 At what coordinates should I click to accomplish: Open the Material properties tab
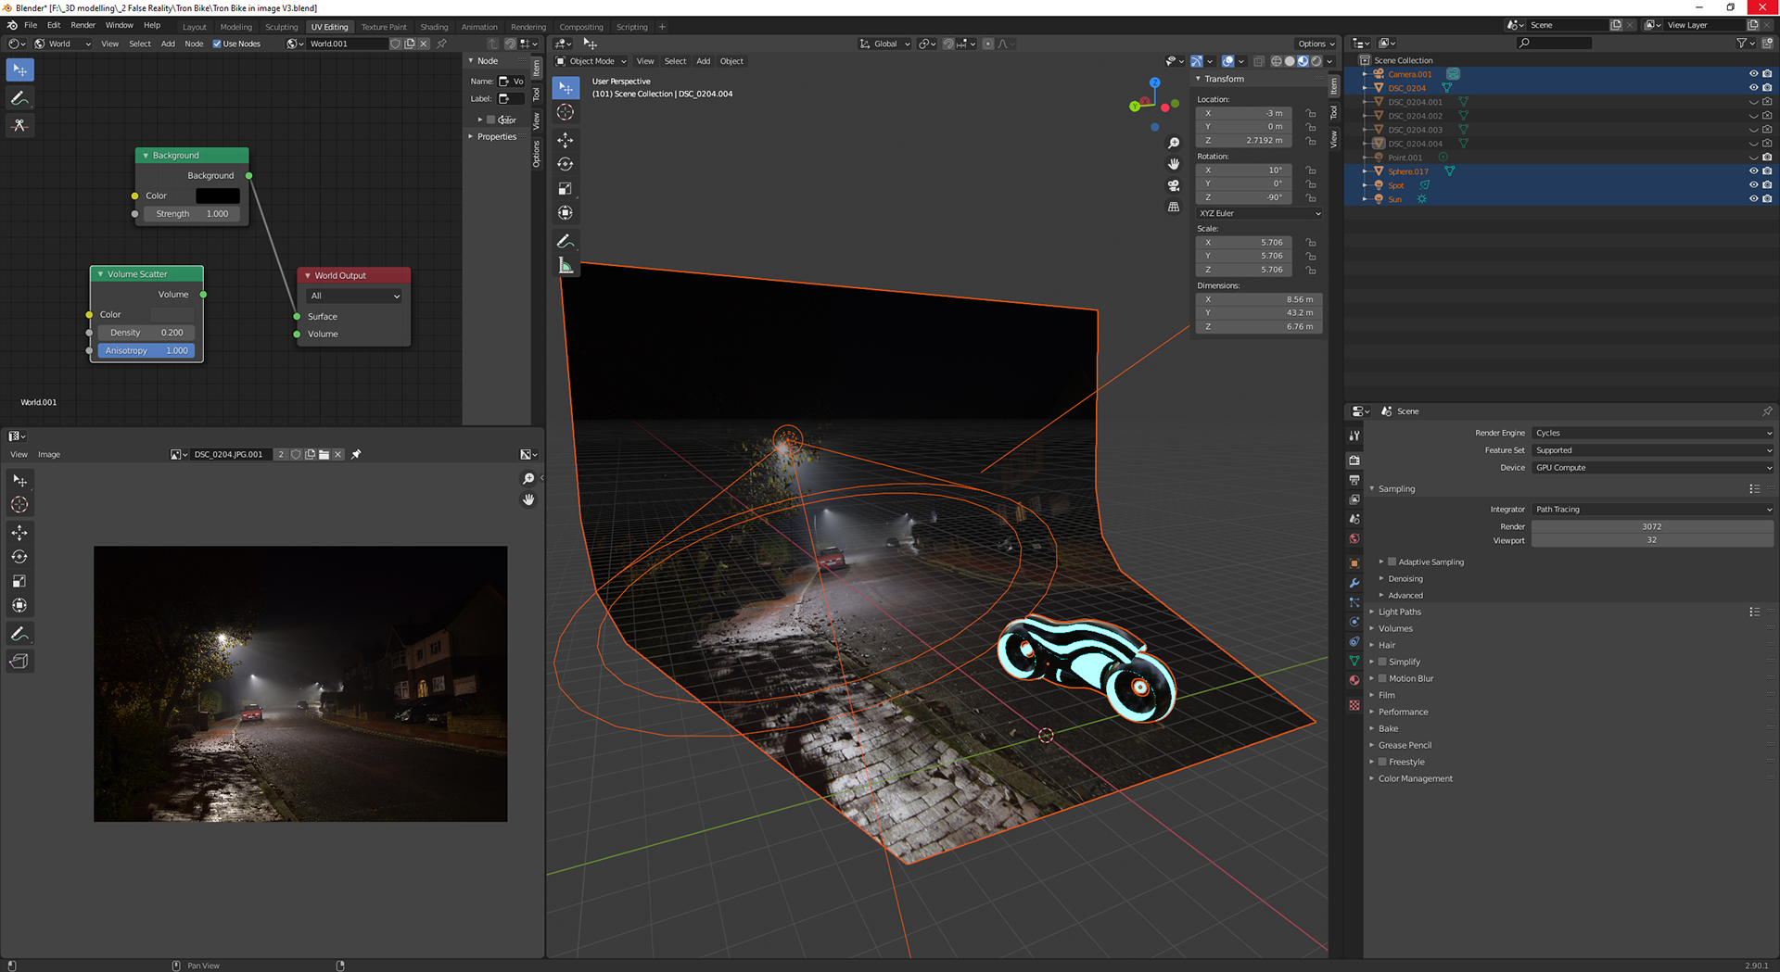pos(1354,680)
